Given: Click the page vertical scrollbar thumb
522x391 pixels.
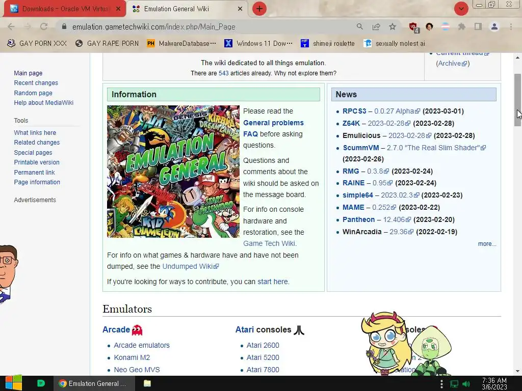Looking at the screenshot, I should (x=517, y=100).
